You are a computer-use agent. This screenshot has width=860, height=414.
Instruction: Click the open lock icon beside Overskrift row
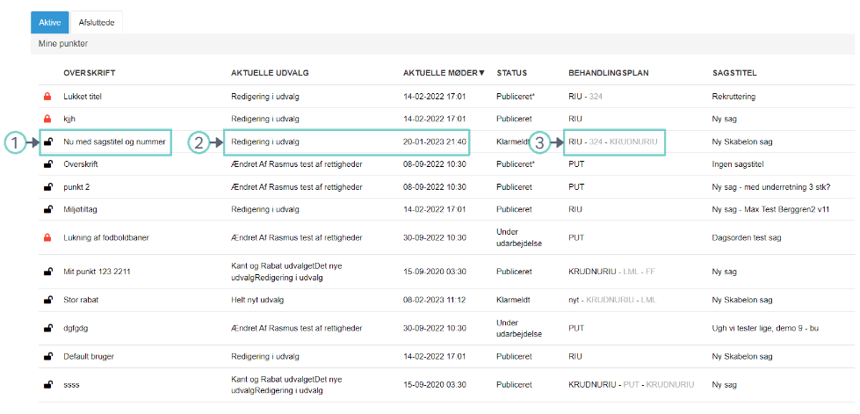coord(47,163)
